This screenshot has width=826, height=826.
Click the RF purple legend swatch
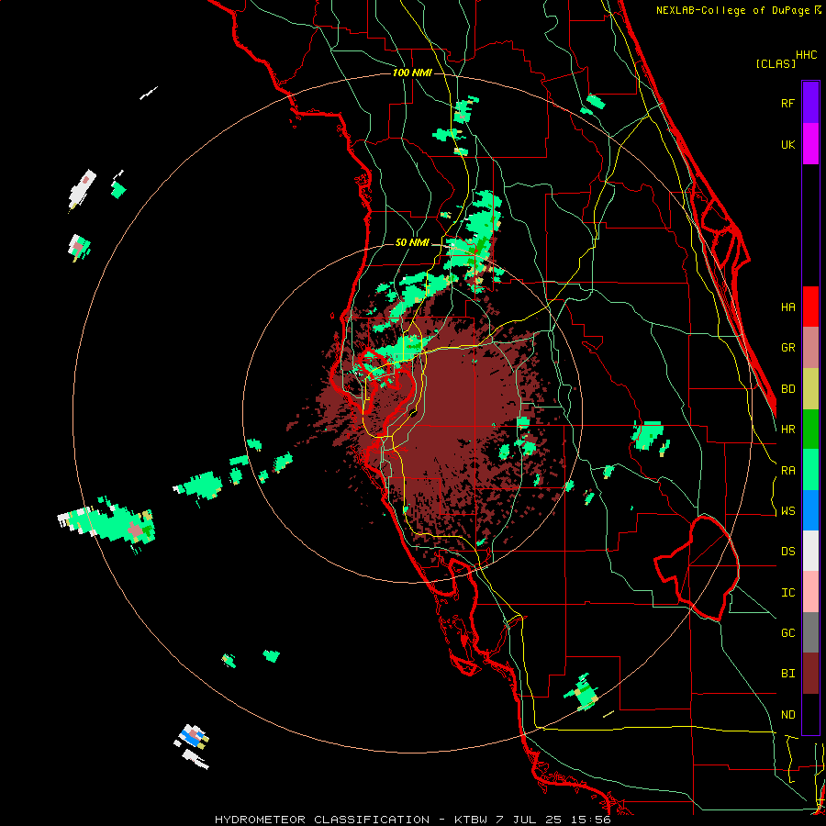pyautogui.click(x=810, y=103)
